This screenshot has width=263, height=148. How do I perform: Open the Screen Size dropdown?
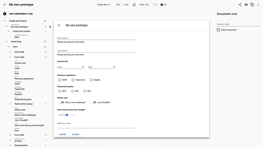(x=104, y=5)
